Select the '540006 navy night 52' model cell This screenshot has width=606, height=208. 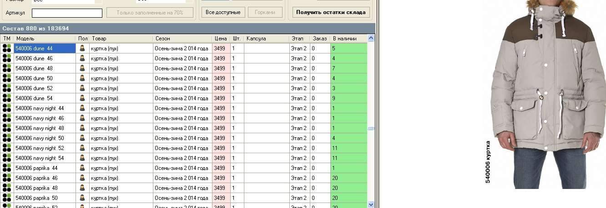tap(45, 148)
